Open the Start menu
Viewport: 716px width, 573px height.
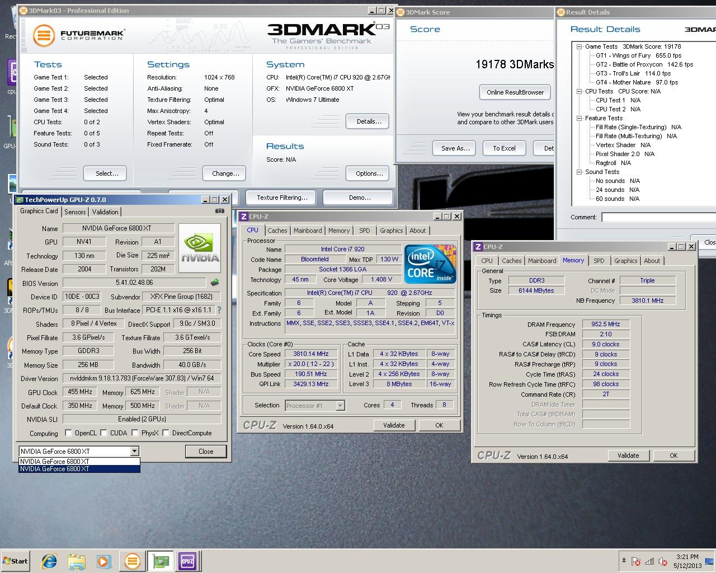[x=15, y=561]
